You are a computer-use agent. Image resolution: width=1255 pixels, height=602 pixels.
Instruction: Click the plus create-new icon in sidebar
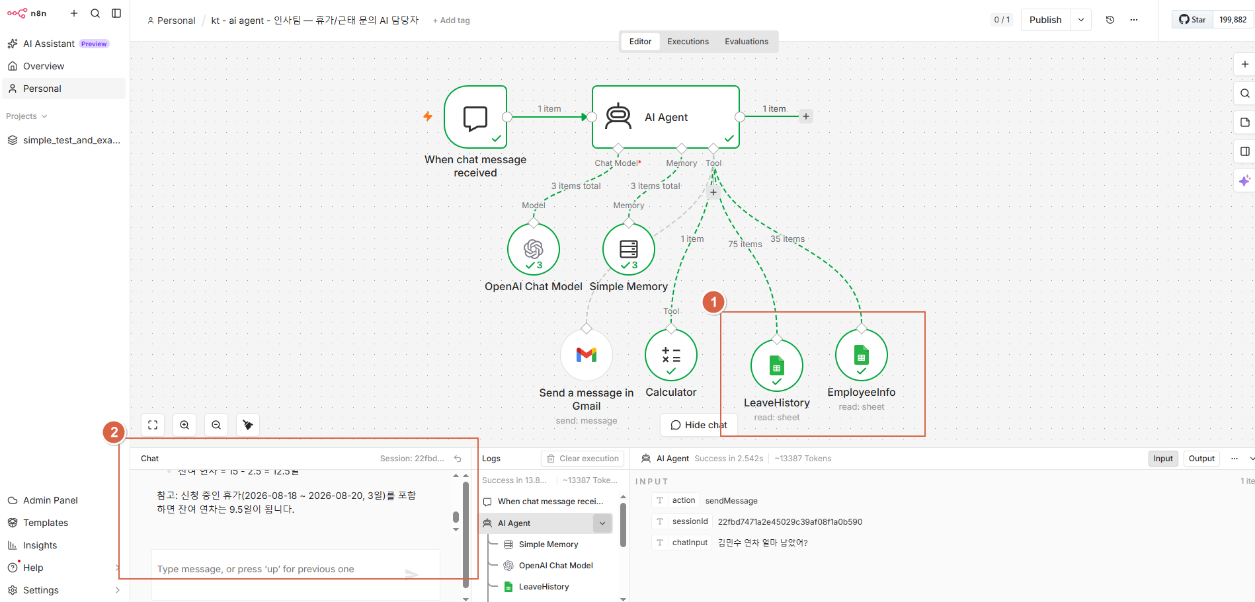74,13
